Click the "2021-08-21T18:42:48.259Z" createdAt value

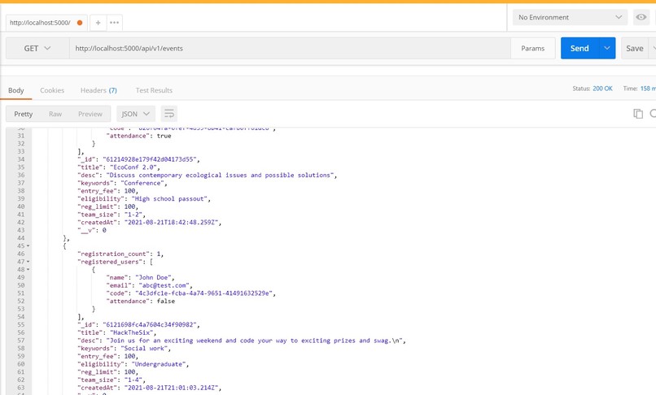pyautogui.click(x=171, y=223)
